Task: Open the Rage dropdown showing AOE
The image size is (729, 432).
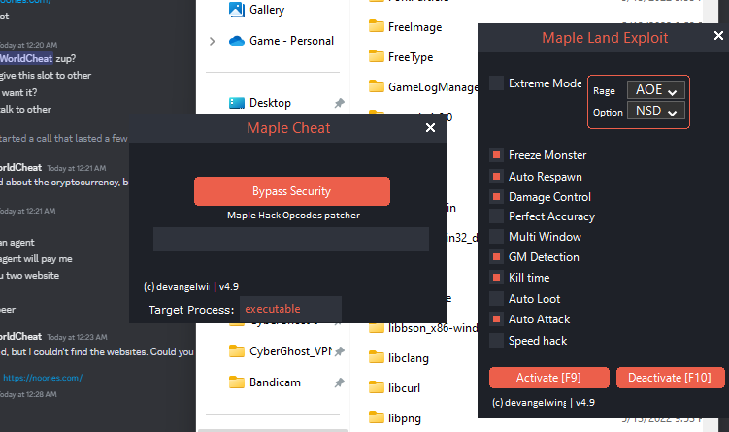Action: [656, 89]
